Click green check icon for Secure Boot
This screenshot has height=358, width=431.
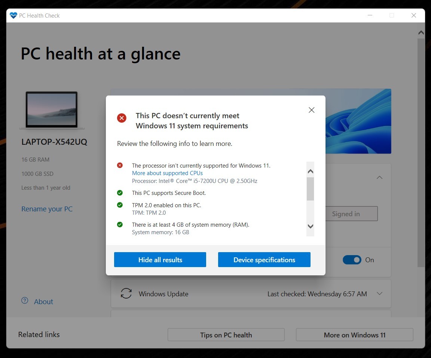point(120,193)
